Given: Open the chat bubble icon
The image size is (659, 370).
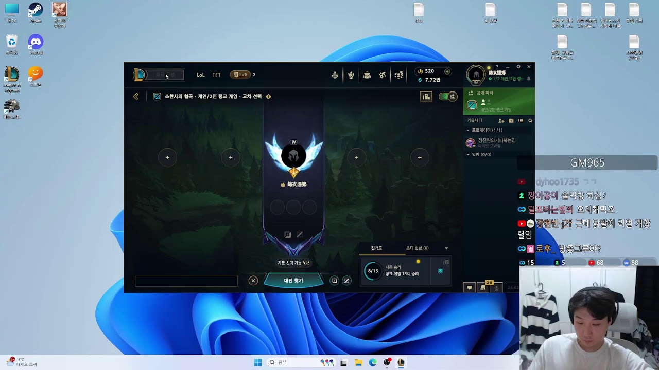Looking at the screenshot, I should tap(470, 288).
